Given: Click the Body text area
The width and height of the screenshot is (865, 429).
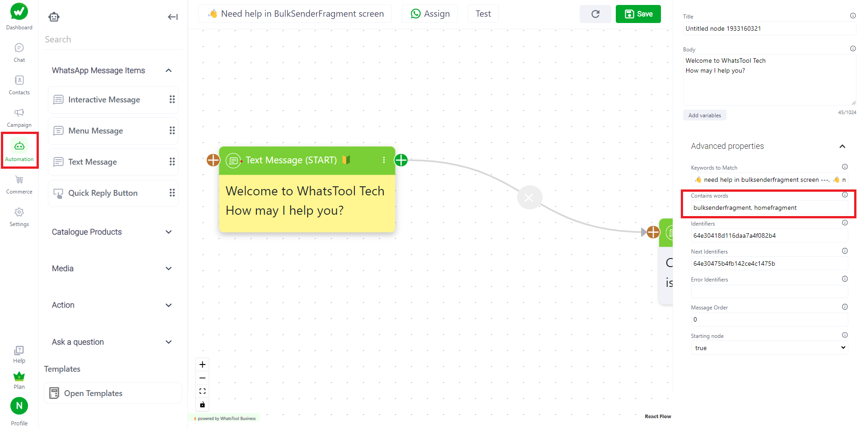Looking at the screenshot, I should click(x=769, y=80).
